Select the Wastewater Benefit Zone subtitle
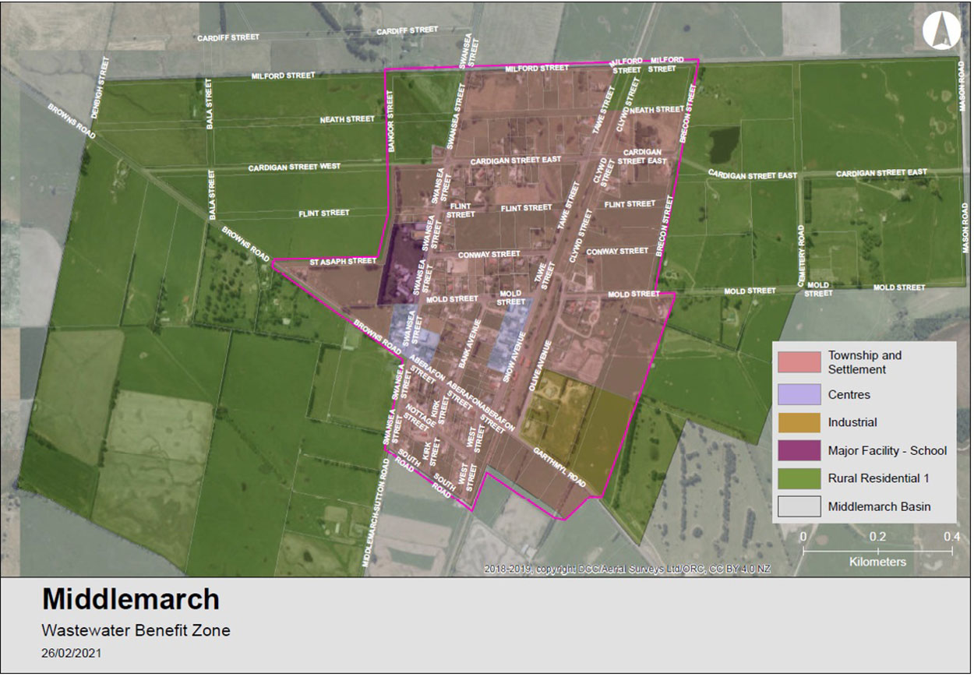 136,630
